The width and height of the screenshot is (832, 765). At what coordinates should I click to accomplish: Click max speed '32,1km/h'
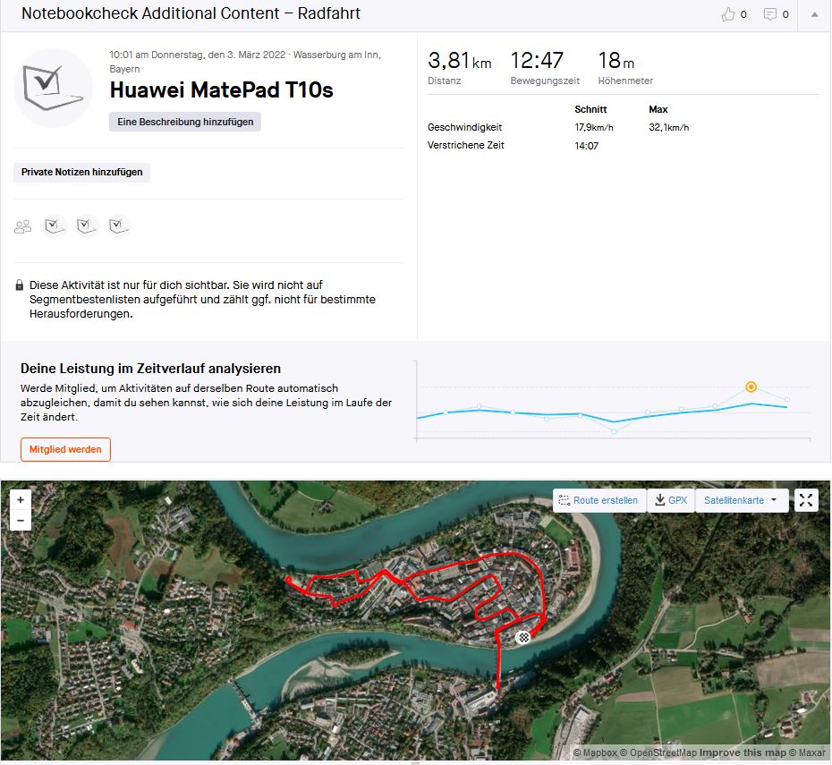668,127
